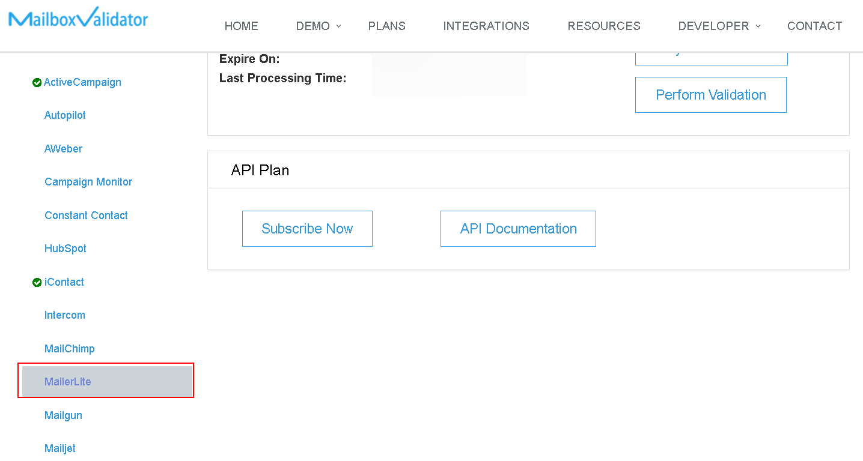The width and height of the screenshot is (863, 461).
Task: Navigate to the INTEGRATIONS section
Action: pyautogui.click(x=486, y=26)
